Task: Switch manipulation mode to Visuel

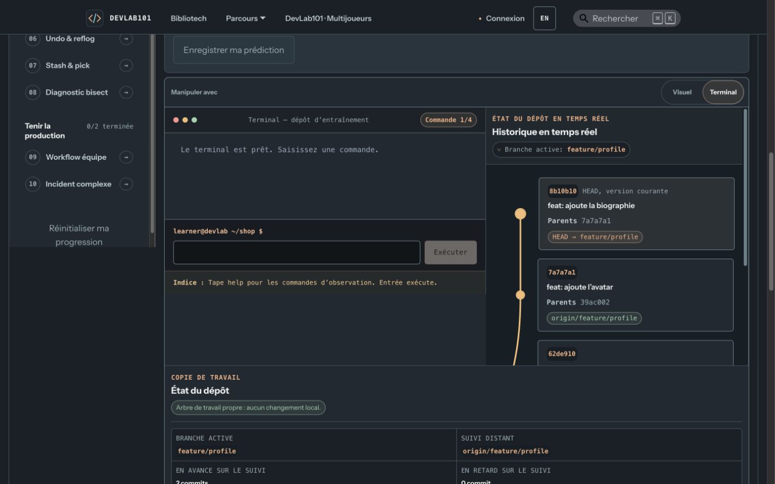Action: point(682,92)
